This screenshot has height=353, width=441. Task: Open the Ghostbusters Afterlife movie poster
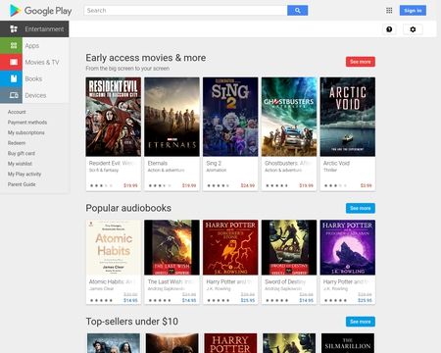click(289, 117)
